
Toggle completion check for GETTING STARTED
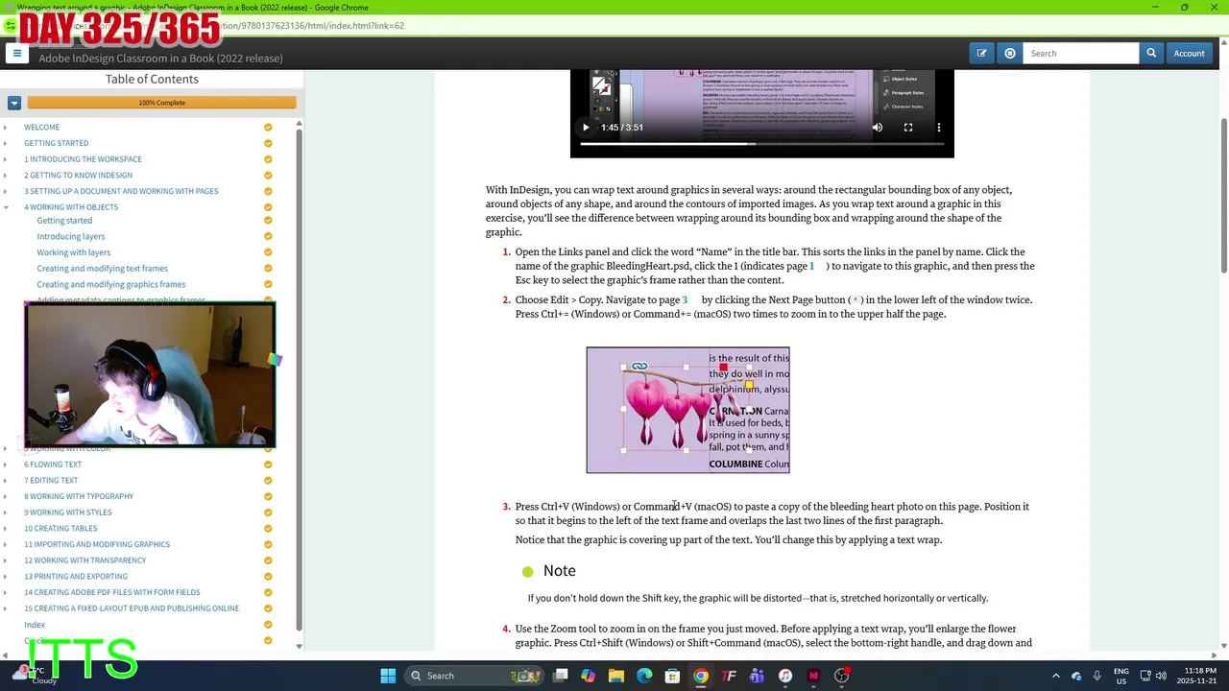tap(268, 143)
